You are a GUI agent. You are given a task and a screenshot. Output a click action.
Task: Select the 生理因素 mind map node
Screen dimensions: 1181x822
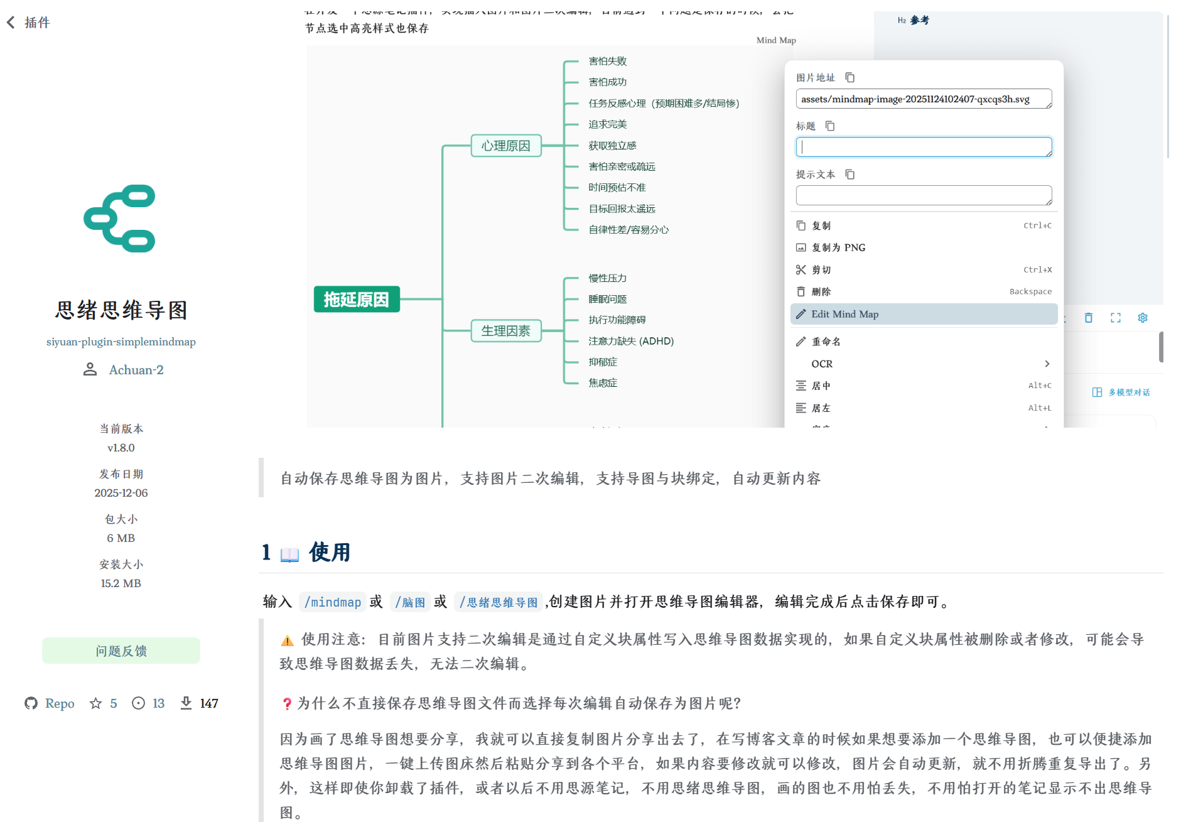[x=506, y=331]
